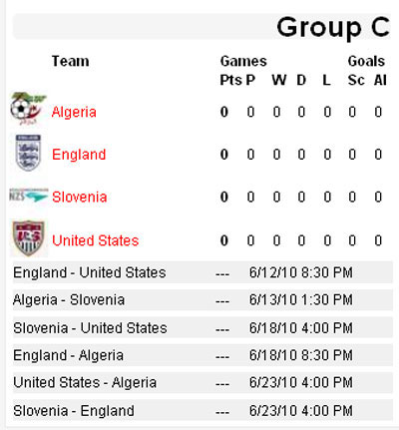
Task: Select the Slovenia - England match row
Action: click(x=202, y=411)
